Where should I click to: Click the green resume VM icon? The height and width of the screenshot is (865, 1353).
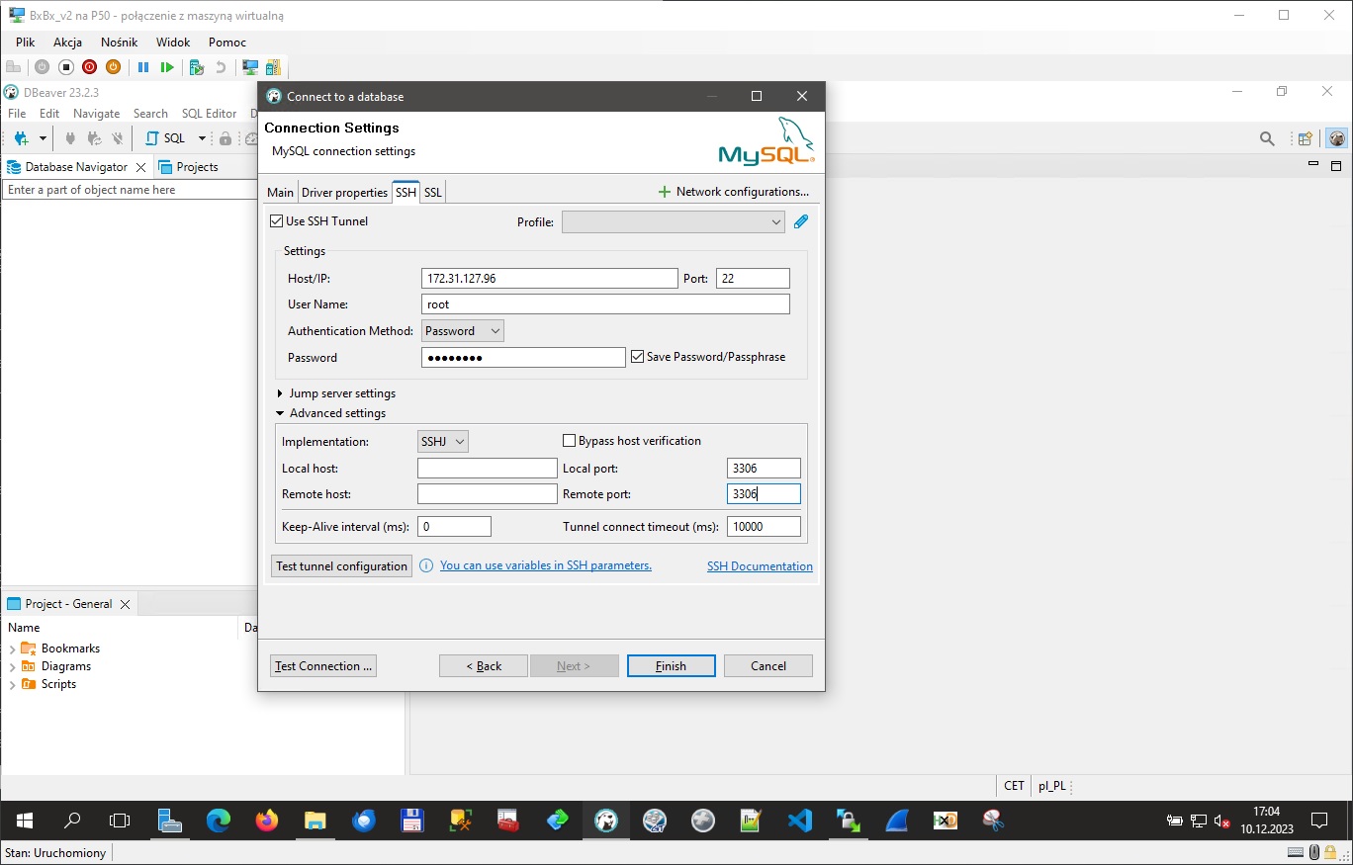167,67
